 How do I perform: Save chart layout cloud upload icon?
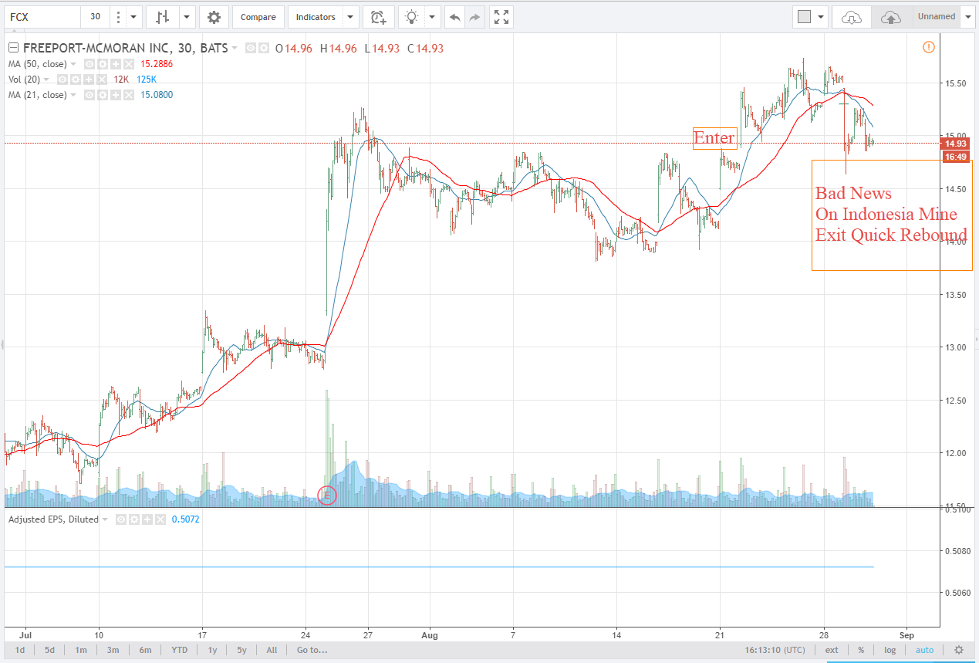(890, 17)
